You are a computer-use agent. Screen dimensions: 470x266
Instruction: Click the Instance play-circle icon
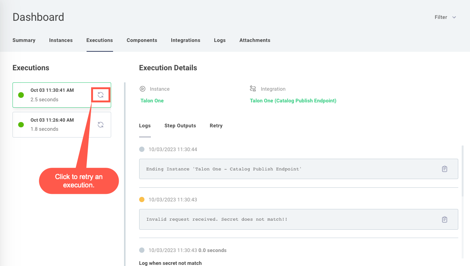coord(142,88)
